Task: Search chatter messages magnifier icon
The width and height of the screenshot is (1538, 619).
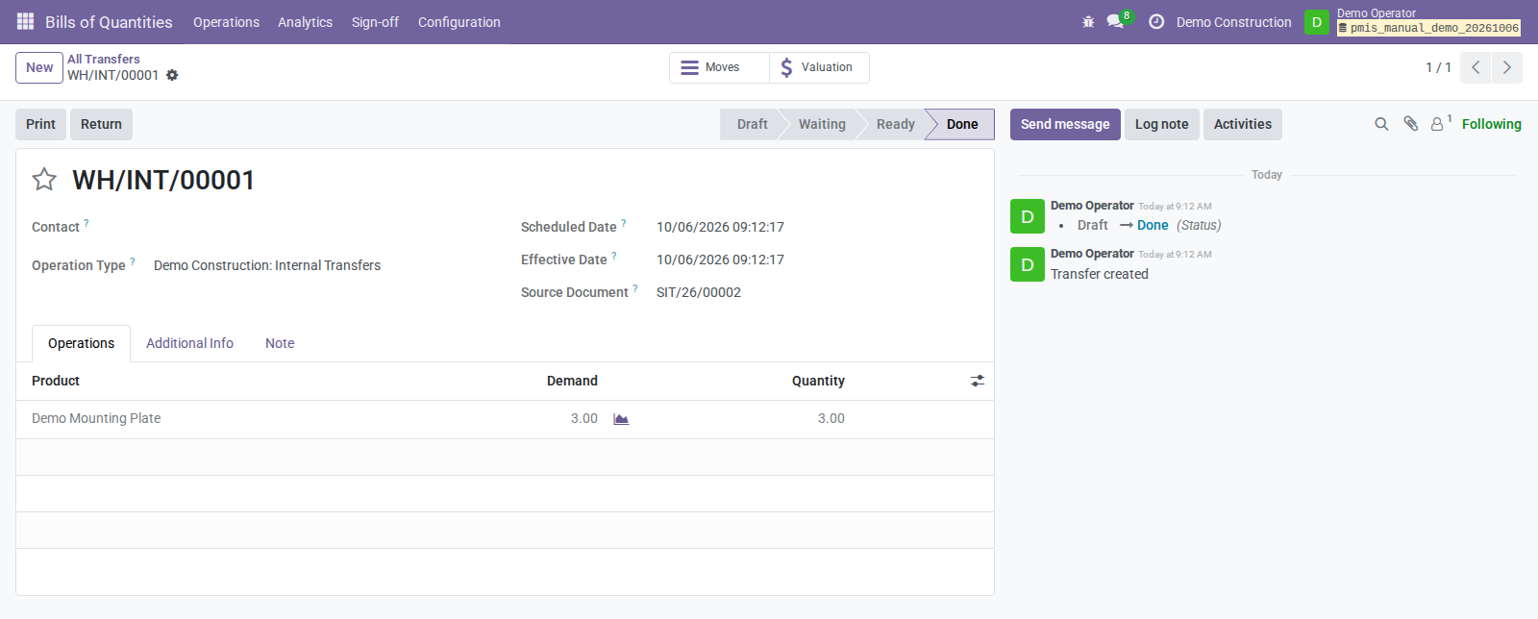Action: [x=1381, y=124]
